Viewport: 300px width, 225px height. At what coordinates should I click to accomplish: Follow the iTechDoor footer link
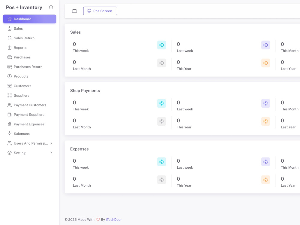[x=114, y=220]
